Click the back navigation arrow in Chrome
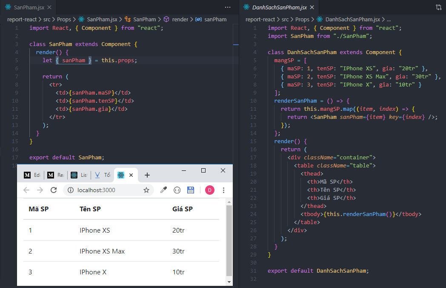 [x=26, y=190]
